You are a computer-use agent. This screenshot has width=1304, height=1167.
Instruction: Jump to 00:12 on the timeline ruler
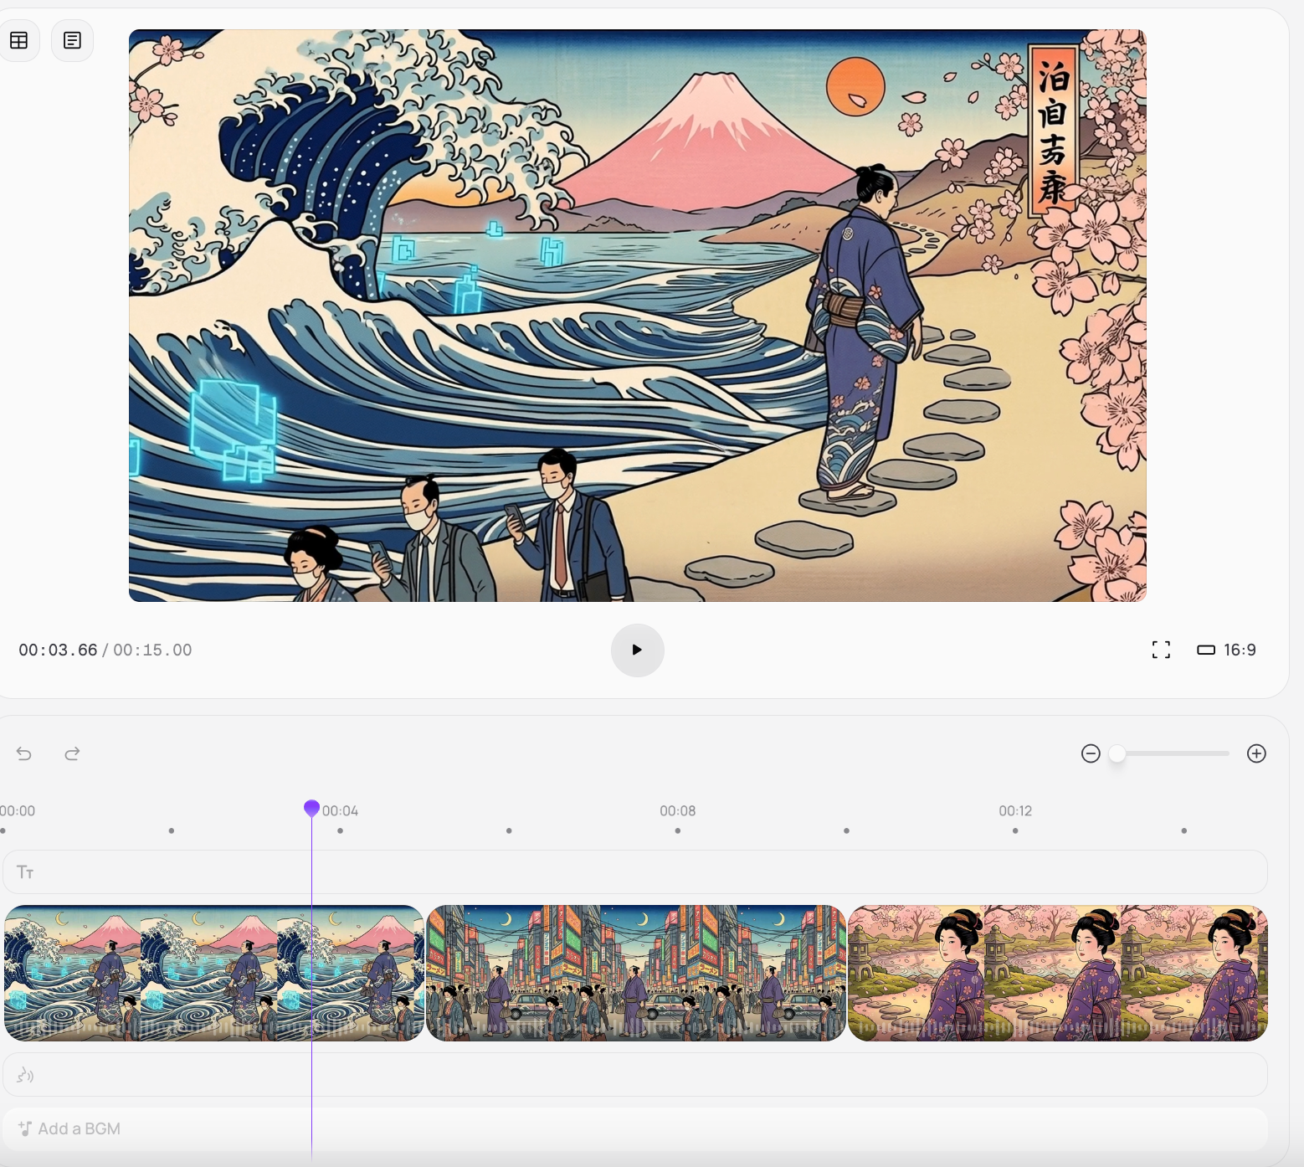1015,811
